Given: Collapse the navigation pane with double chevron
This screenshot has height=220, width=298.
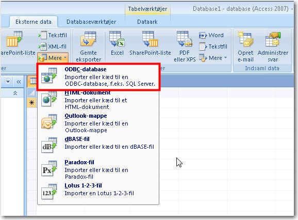Looking at the screenshot, I should (19, 82).
